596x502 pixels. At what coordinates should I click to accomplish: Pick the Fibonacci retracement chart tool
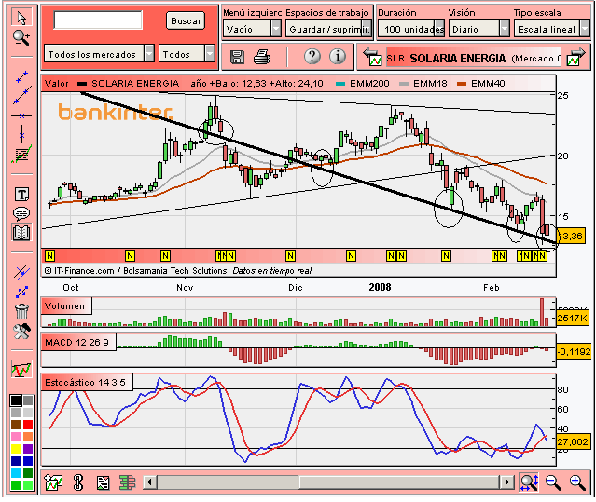click(21, 155)
